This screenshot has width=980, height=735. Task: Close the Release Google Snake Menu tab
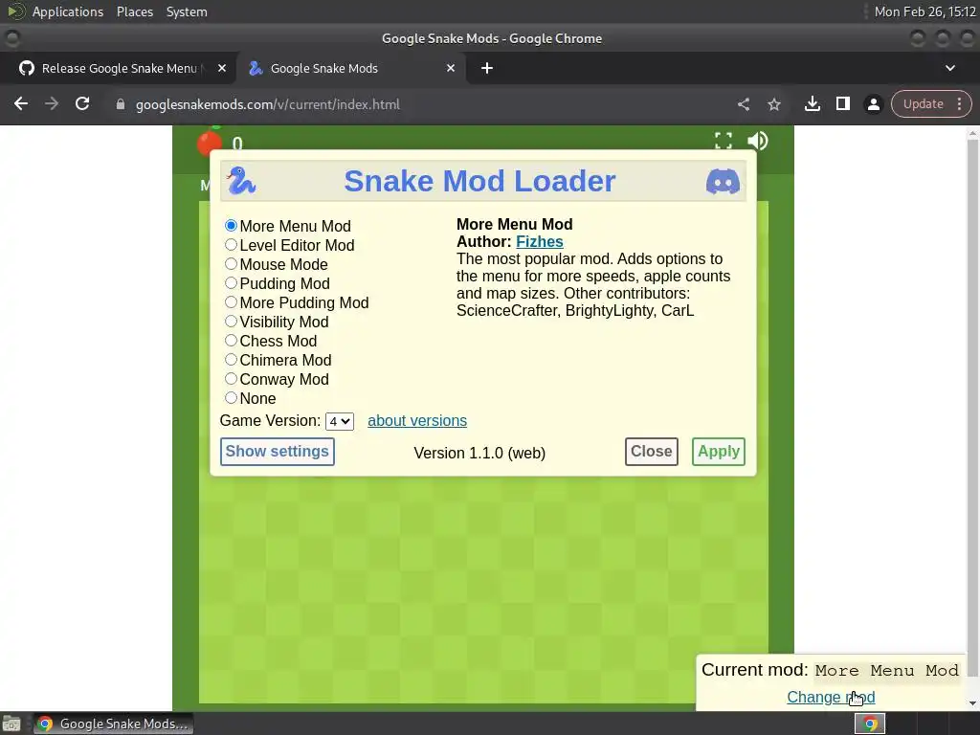coord(222,68)
